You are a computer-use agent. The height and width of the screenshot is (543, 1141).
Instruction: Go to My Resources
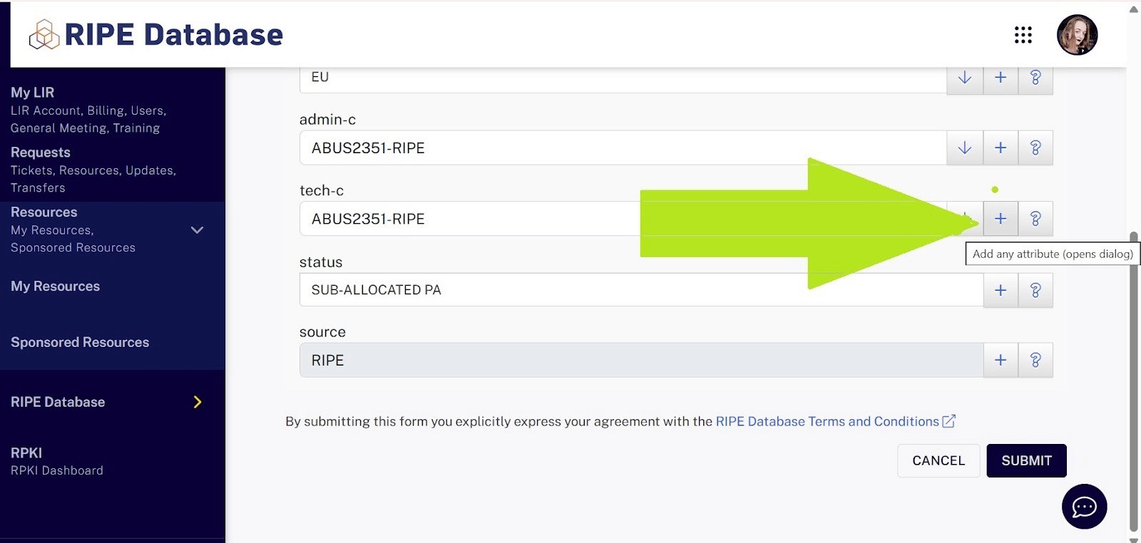click(x=56, y=286)
